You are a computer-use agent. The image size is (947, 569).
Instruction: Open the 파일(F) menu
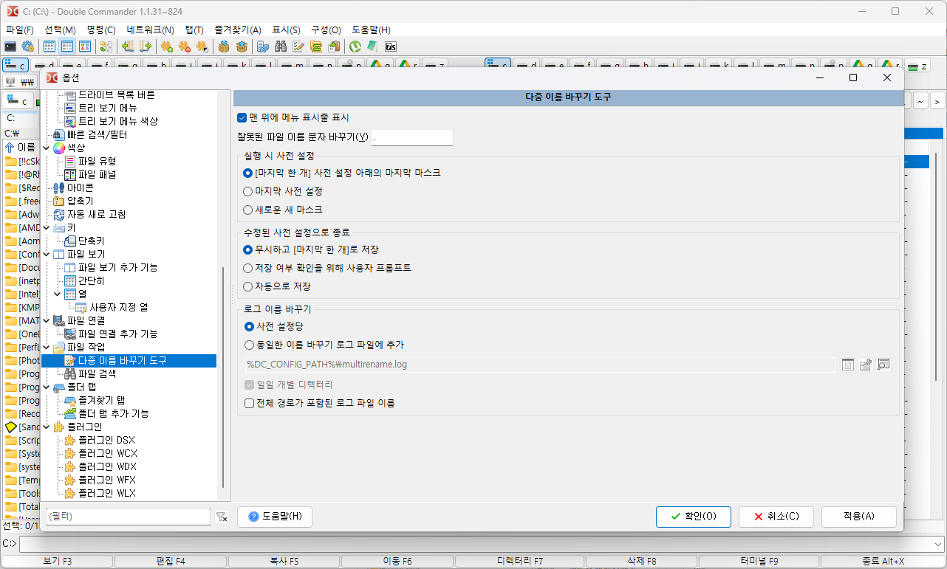pos(20,30)
